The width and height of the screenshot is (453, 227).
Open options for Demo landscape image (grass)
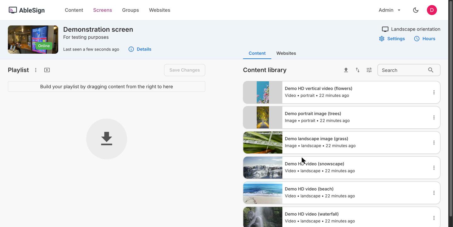click(434, 143)
